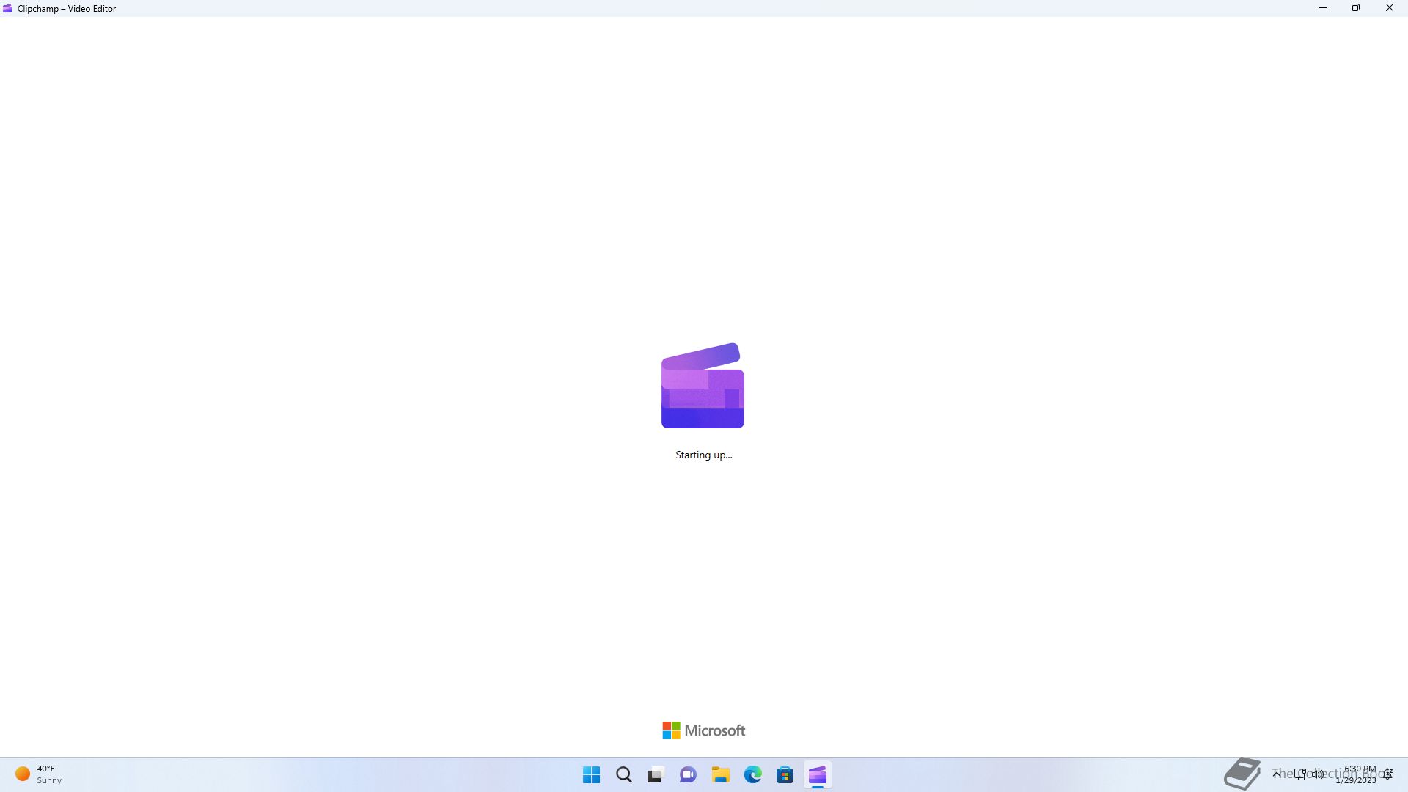Restore down the Clipchamp window

(x=1356, y=8)
